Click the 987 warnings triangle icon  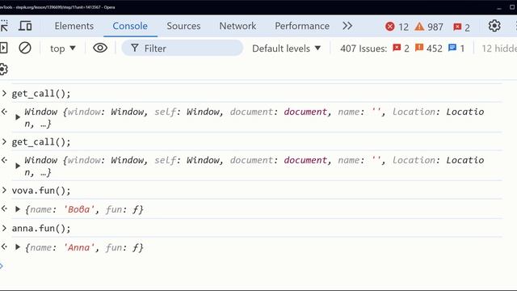[x=419, y=27]
